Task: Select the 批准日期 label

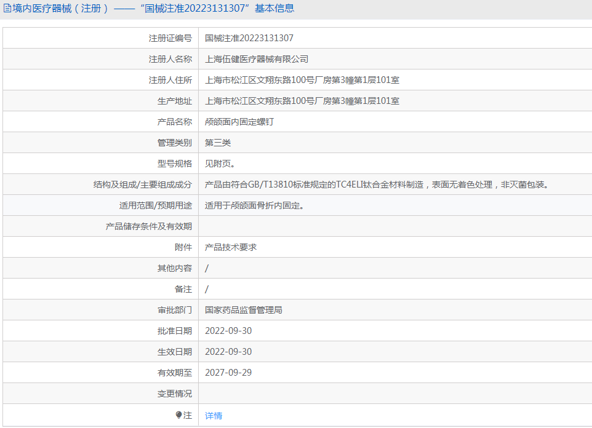Action: click(174, 331)
